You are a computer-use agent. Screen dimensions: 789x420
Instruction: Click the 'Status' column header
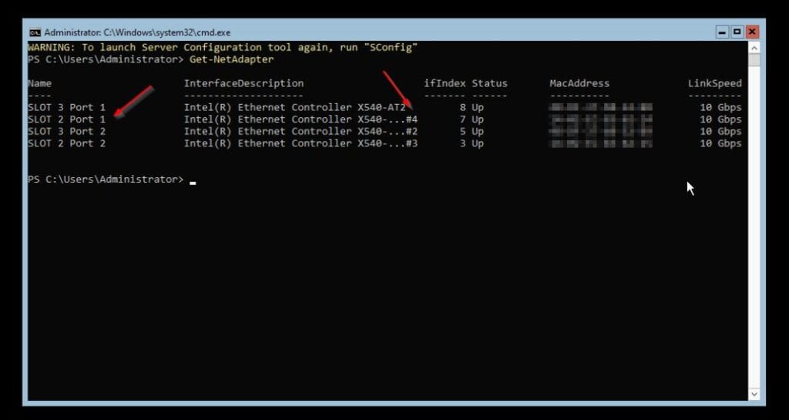[489, 83]
